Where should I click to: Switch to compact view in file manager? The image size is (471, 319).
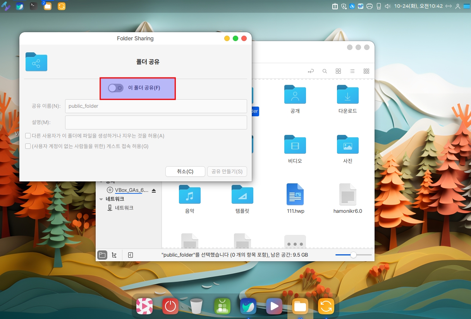(366, 71)
